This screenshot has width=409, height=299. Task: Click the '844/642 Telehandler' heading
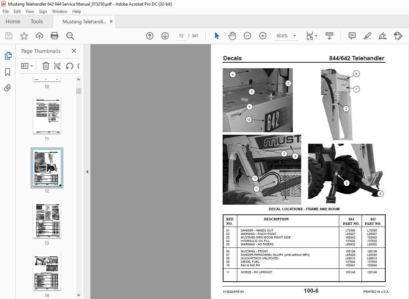click(357, 58)
